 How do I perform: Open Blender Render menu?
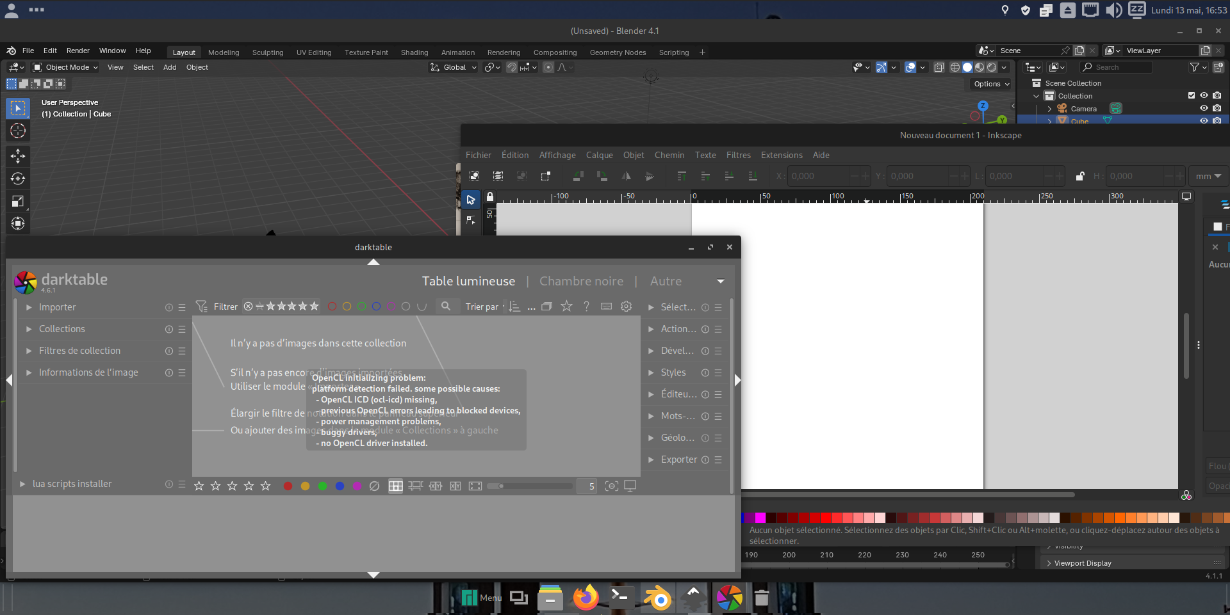[x=78, y=51]
